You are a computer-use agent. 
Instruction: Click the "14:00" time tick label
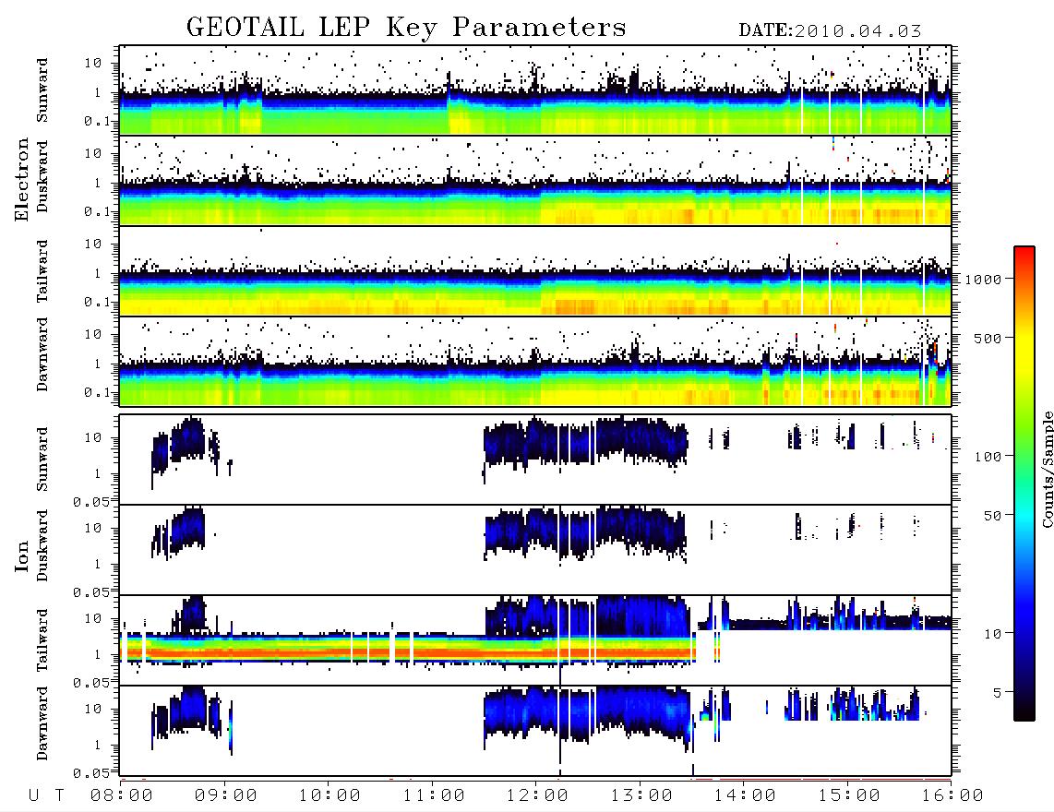745,796
